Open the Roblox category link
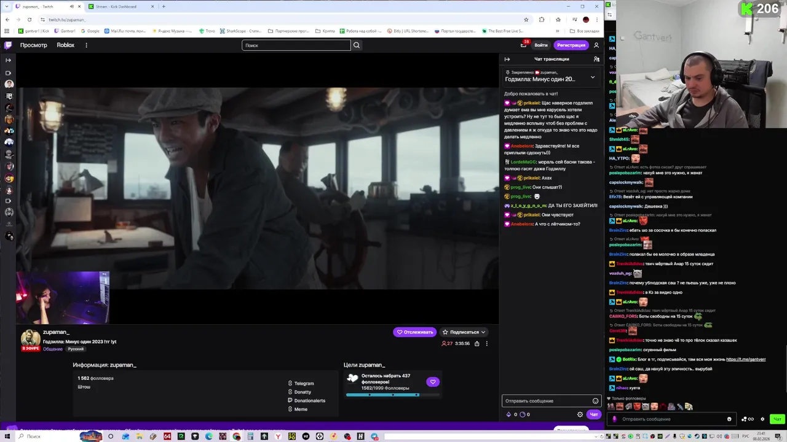Image resolution: width=787 pixels, height=442 pixels. (x=65, y=45)
